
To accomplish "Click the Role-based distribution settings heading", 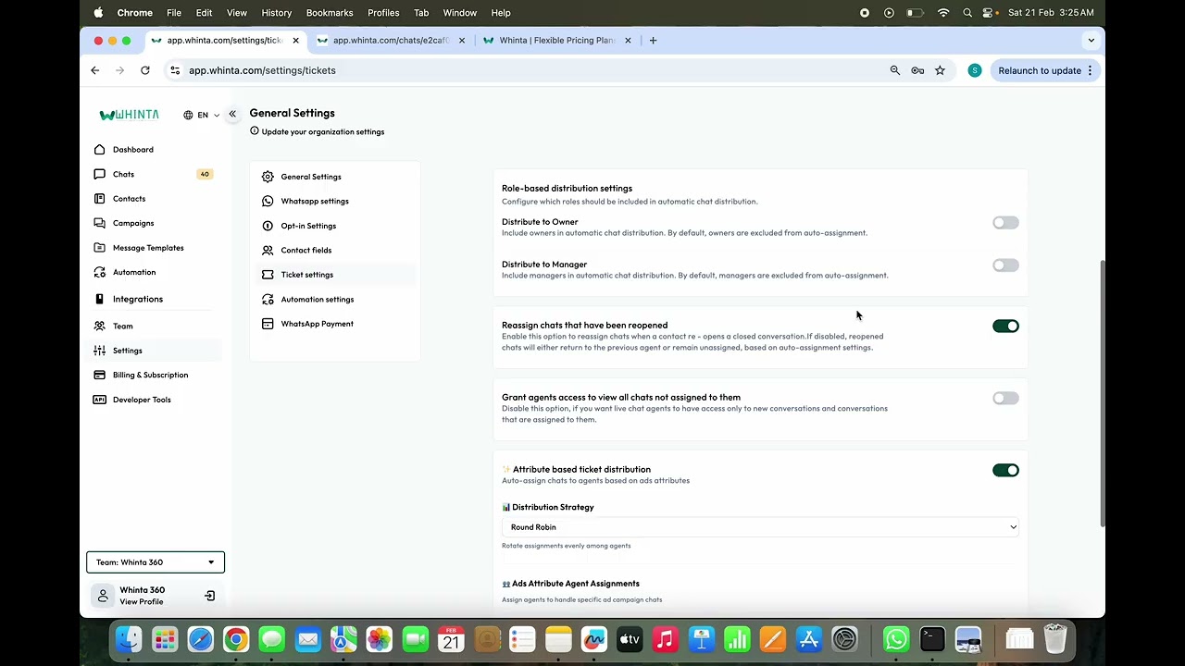I will (x=567, y=189).
